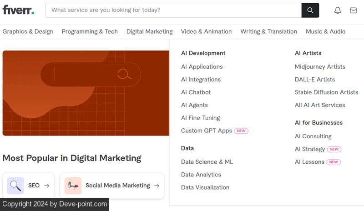Expand the Video & Animation category
364x211 pixels.
point(206,31)
